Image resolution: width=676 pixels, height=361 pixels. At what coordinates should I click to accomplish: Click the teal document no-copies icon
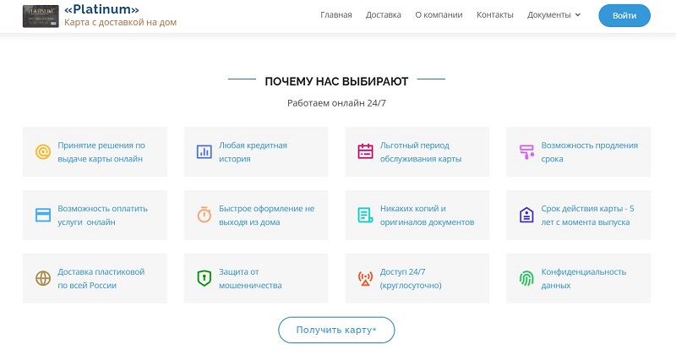(365, 215)
